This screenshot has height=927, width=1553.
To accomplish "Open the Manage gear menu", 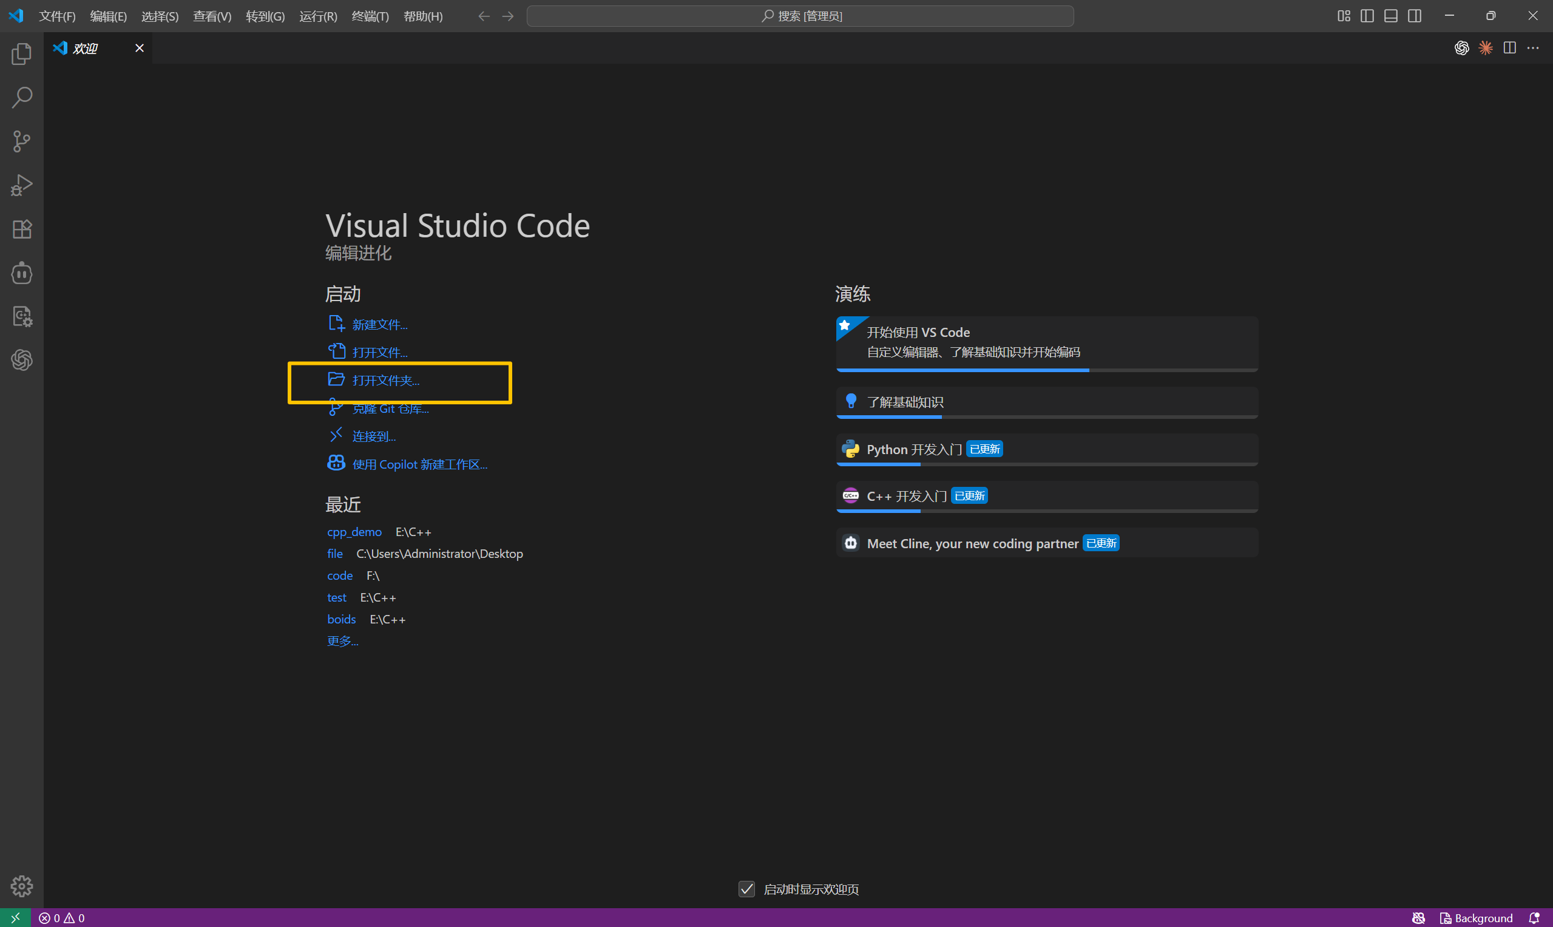I will (22, 886).
